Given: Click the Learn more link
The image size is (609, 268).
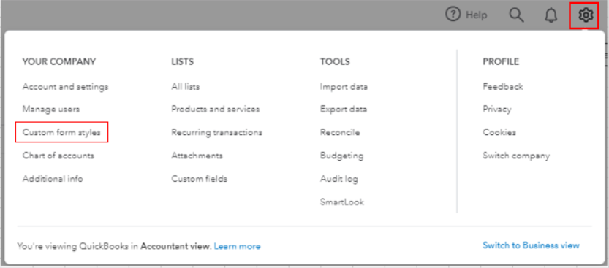Looking at the screenshot, I should (238, 246).
